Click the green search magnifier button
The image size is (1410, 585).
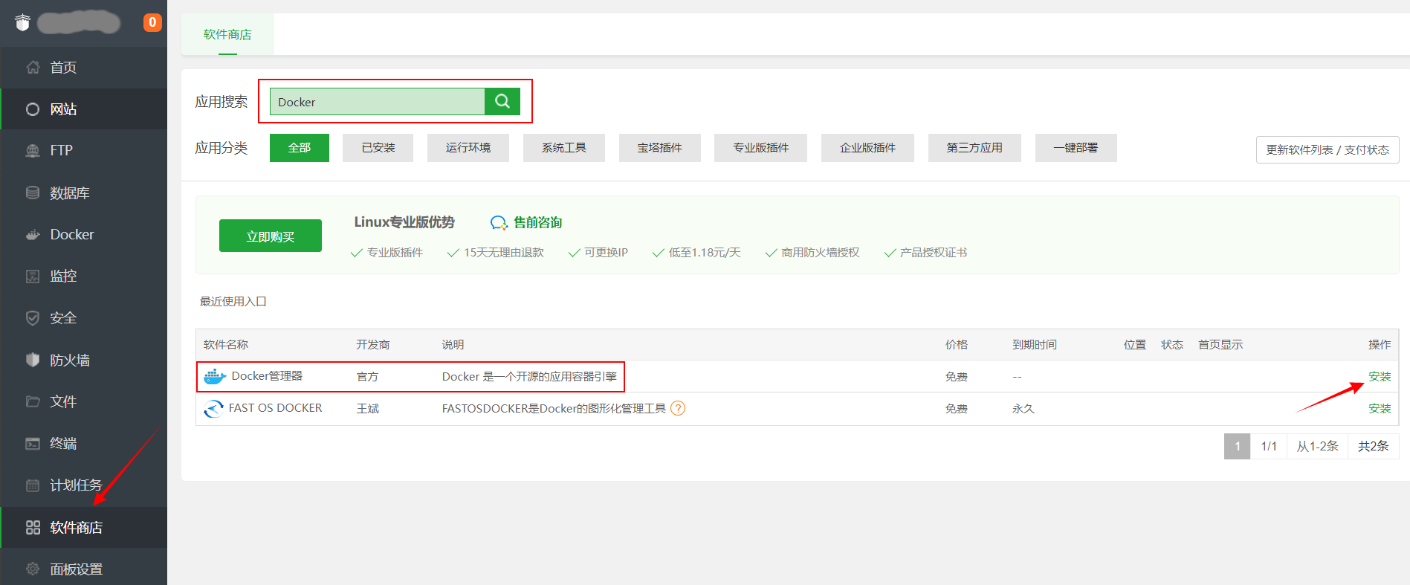pos(502,101)
